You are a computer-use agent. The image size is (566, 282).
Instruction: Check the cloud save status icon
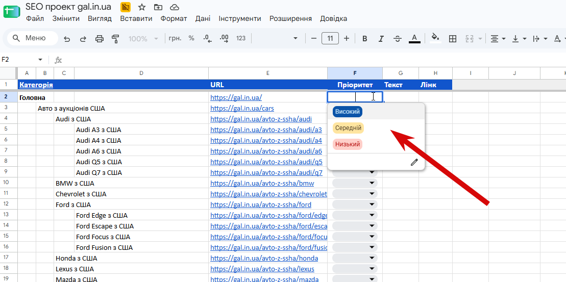(x=175, y=7)
